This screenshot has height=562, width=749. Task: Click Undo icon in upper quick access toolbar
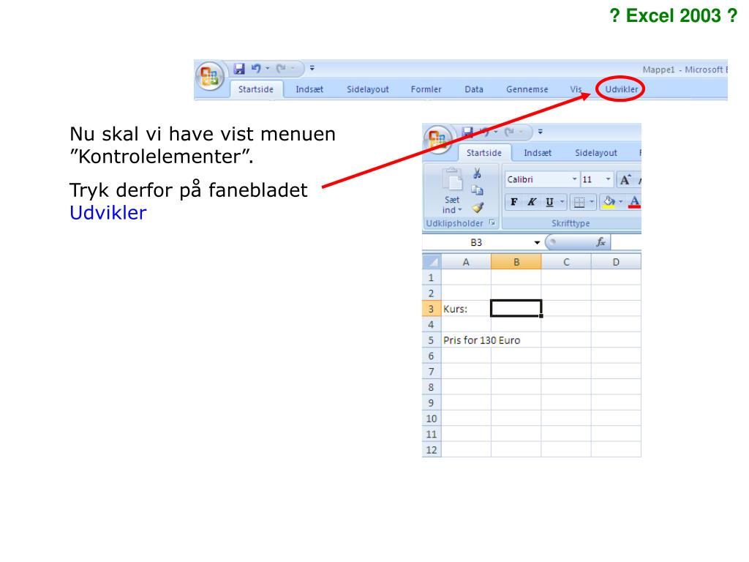256,68
